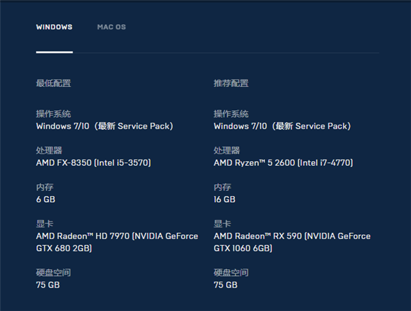Switch to the WINDOWS tab

54,27
